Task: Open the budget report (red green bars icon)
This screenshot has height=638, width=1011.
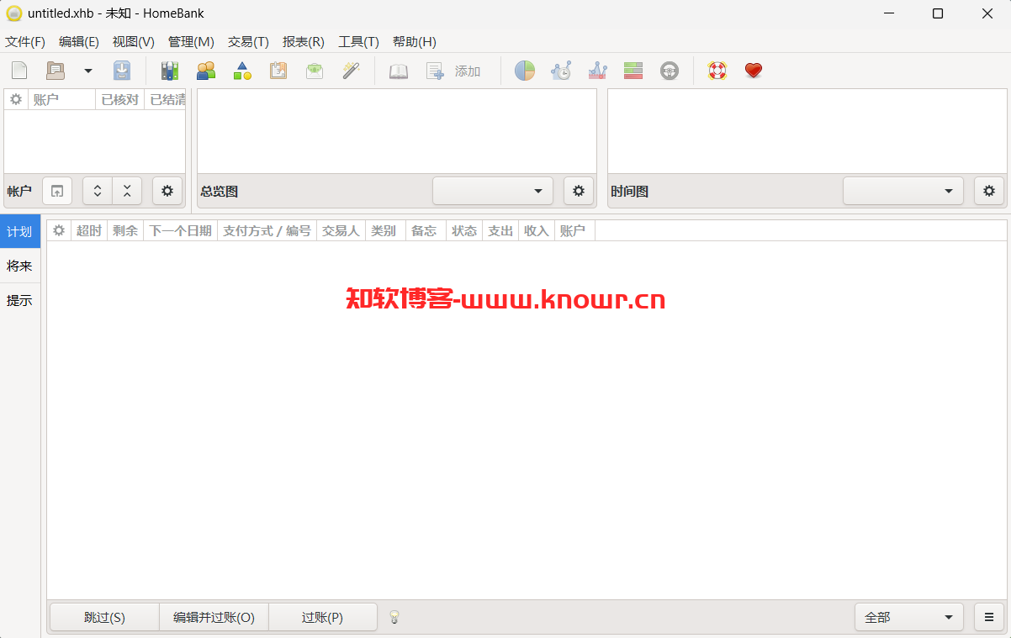Action: pyautogui.click(x=633, y=71)
